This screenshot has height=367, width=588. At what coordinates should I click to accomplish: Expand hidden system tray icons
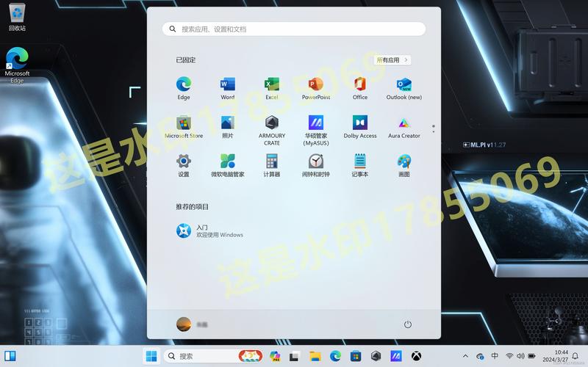tap(465, 356)
